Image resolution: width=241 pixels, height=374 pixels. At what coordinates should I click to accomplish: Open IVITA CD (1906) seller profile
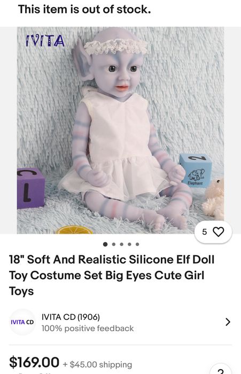71,317
